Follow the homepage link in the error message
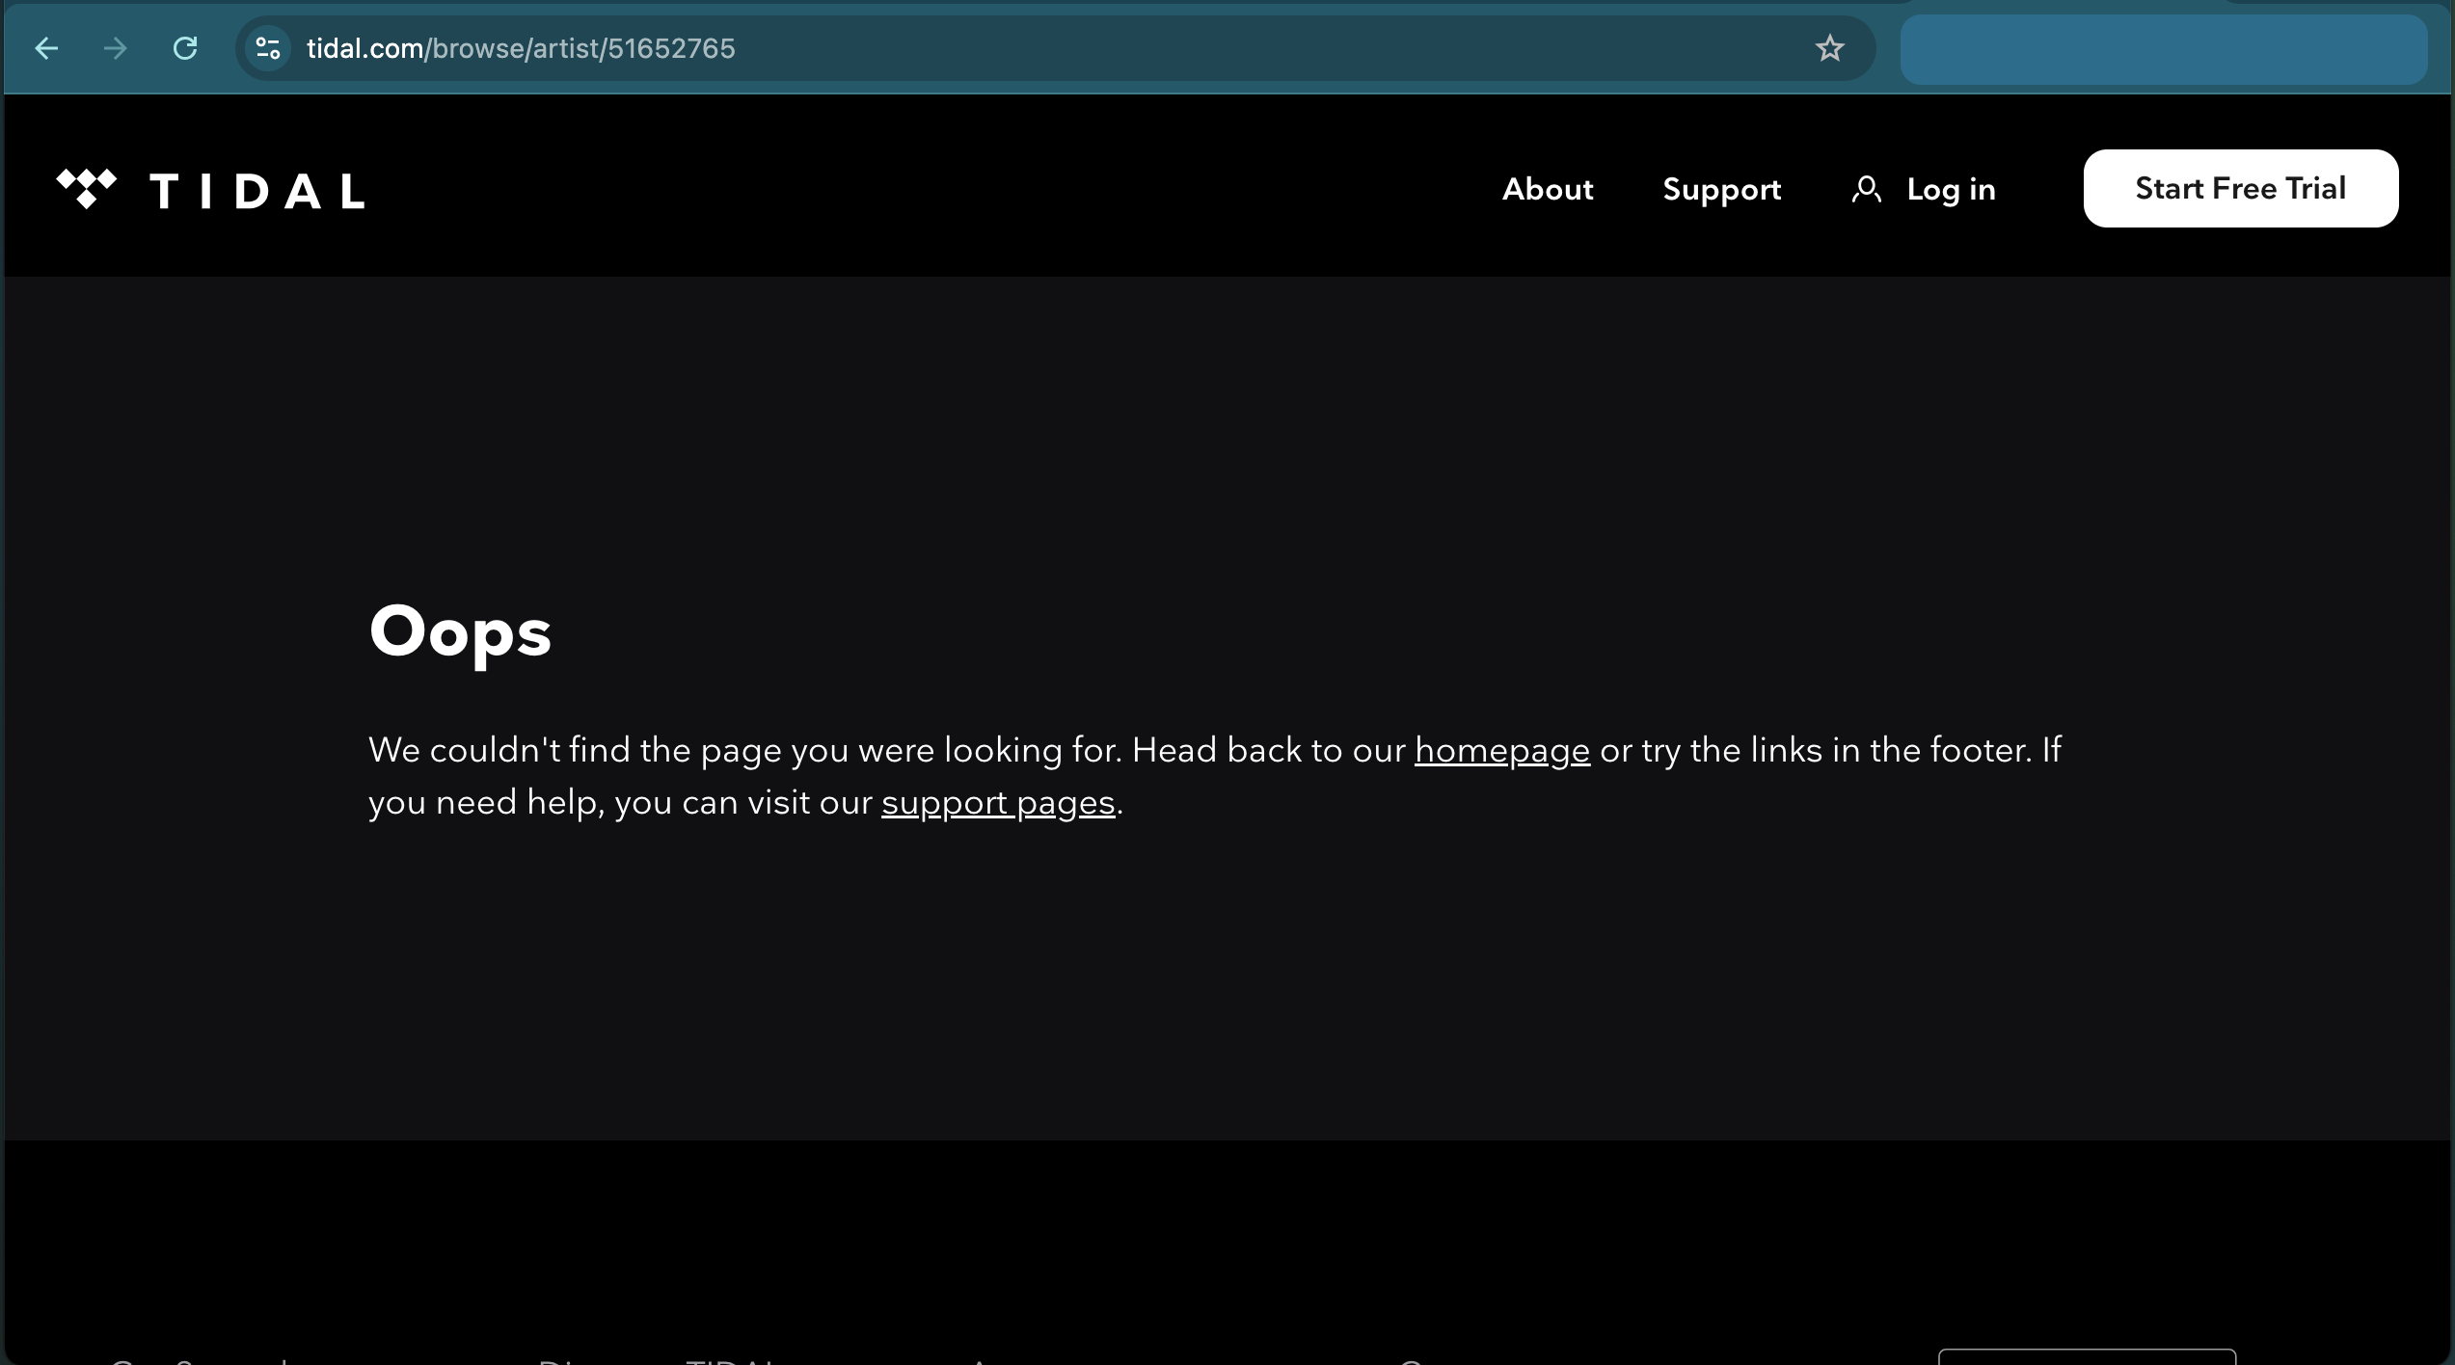This screenshot has width=2455, height=1365. (1501, 750)
